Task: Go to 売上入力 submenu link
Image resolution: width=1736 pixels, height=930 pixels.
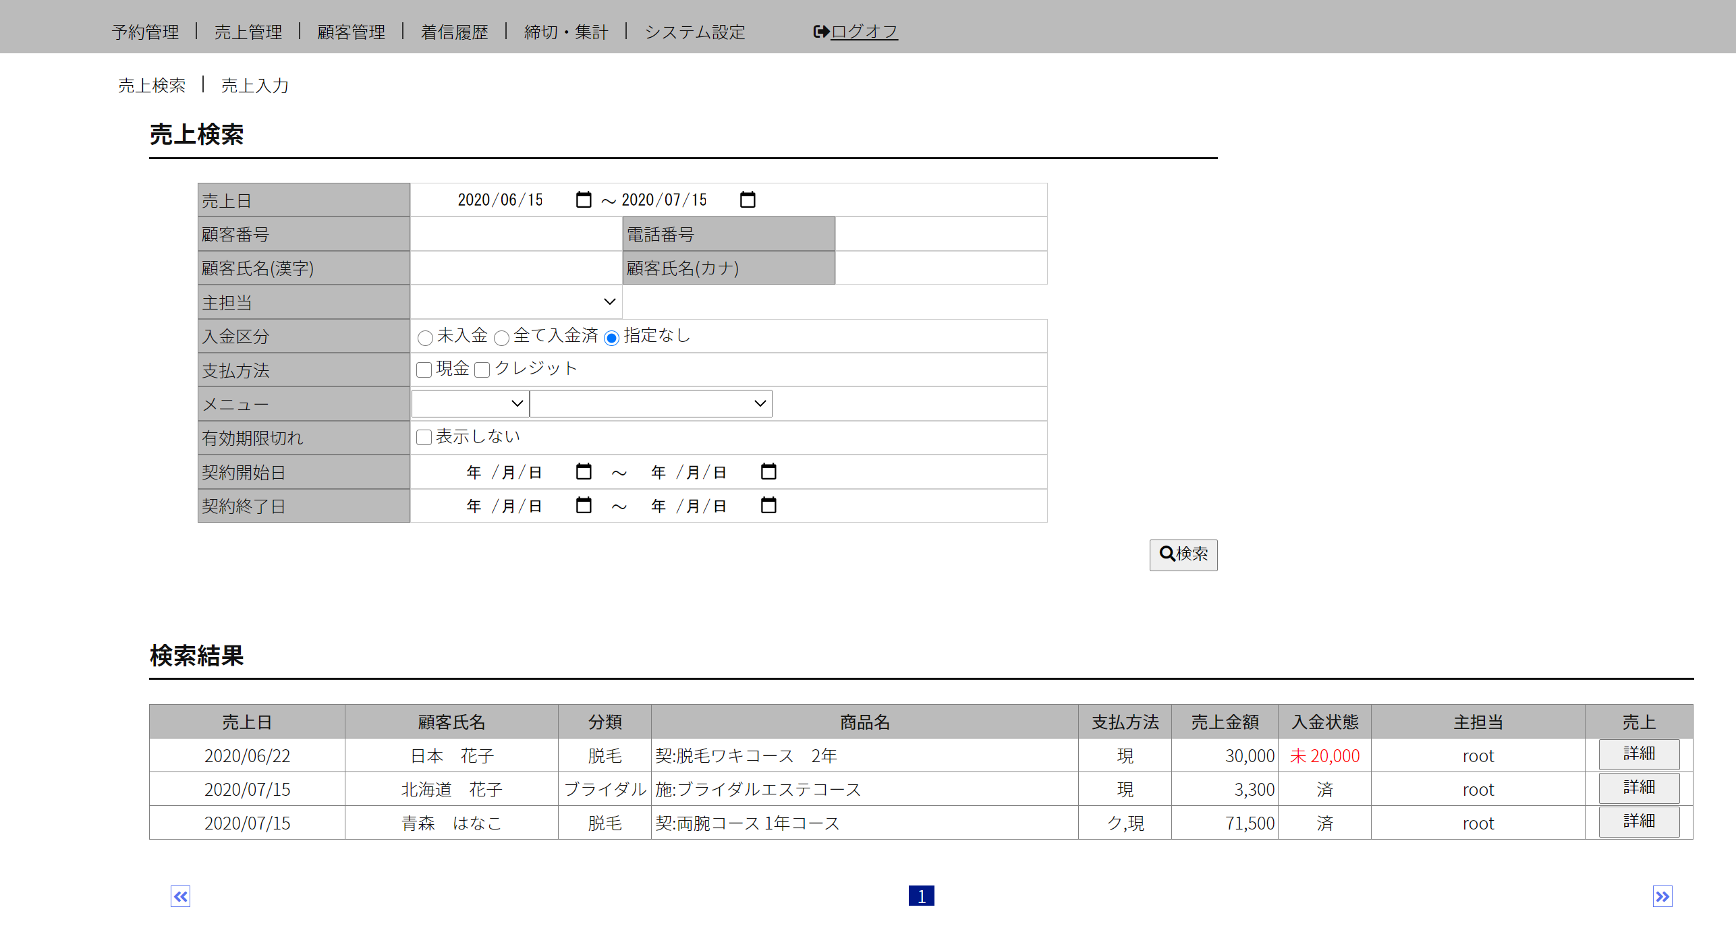Action: 255,85
